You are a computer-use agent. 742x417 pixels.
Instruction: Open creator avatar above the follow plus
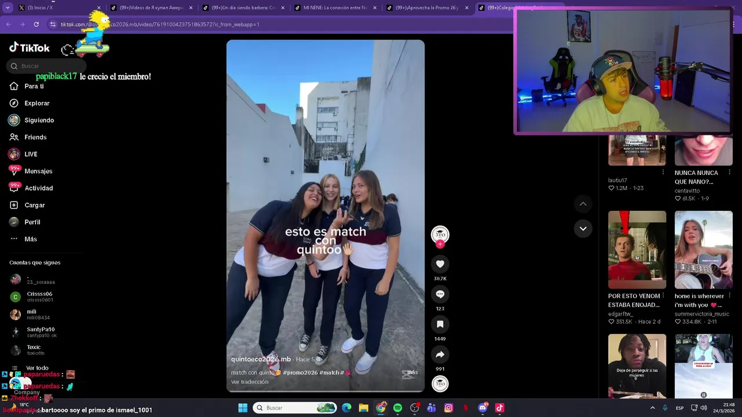coord(440,233)
